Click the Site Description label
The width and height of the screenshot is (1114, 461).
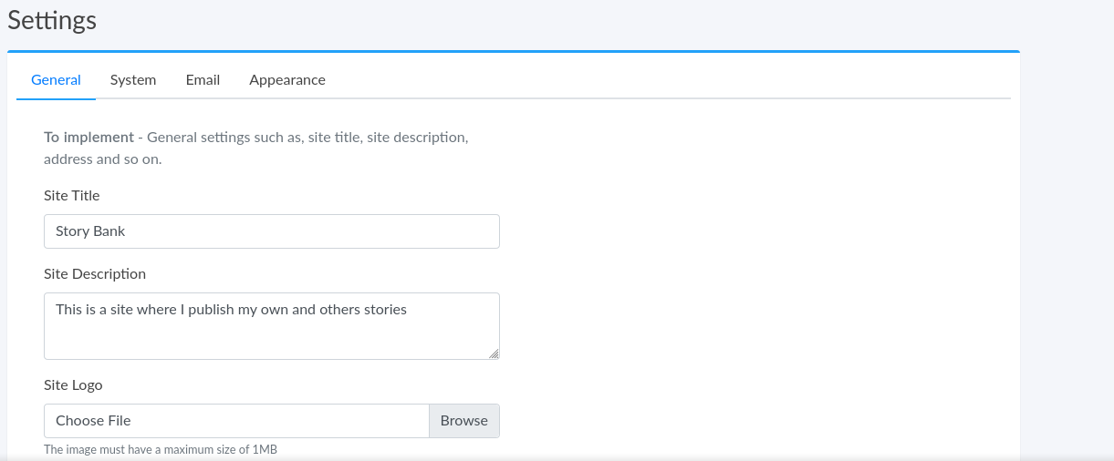point(95,274)
